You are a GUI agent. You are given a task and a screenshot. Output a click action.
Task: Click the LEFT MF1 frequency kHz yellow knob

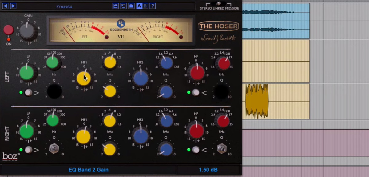[110, 62]
